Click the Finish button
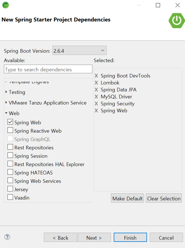Image resolution: width=185 pixels, height=248 pixels. click(x=130, y=237)
